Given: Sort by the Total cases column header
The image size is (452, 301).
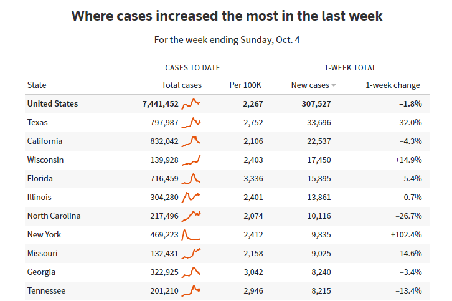Looking at the screenshot, I should (181, 85).
